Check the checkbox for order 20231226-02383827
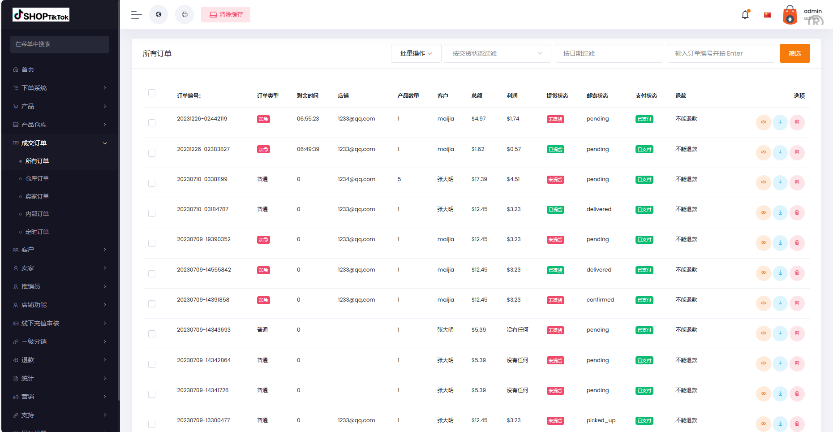 coord(152,153)
